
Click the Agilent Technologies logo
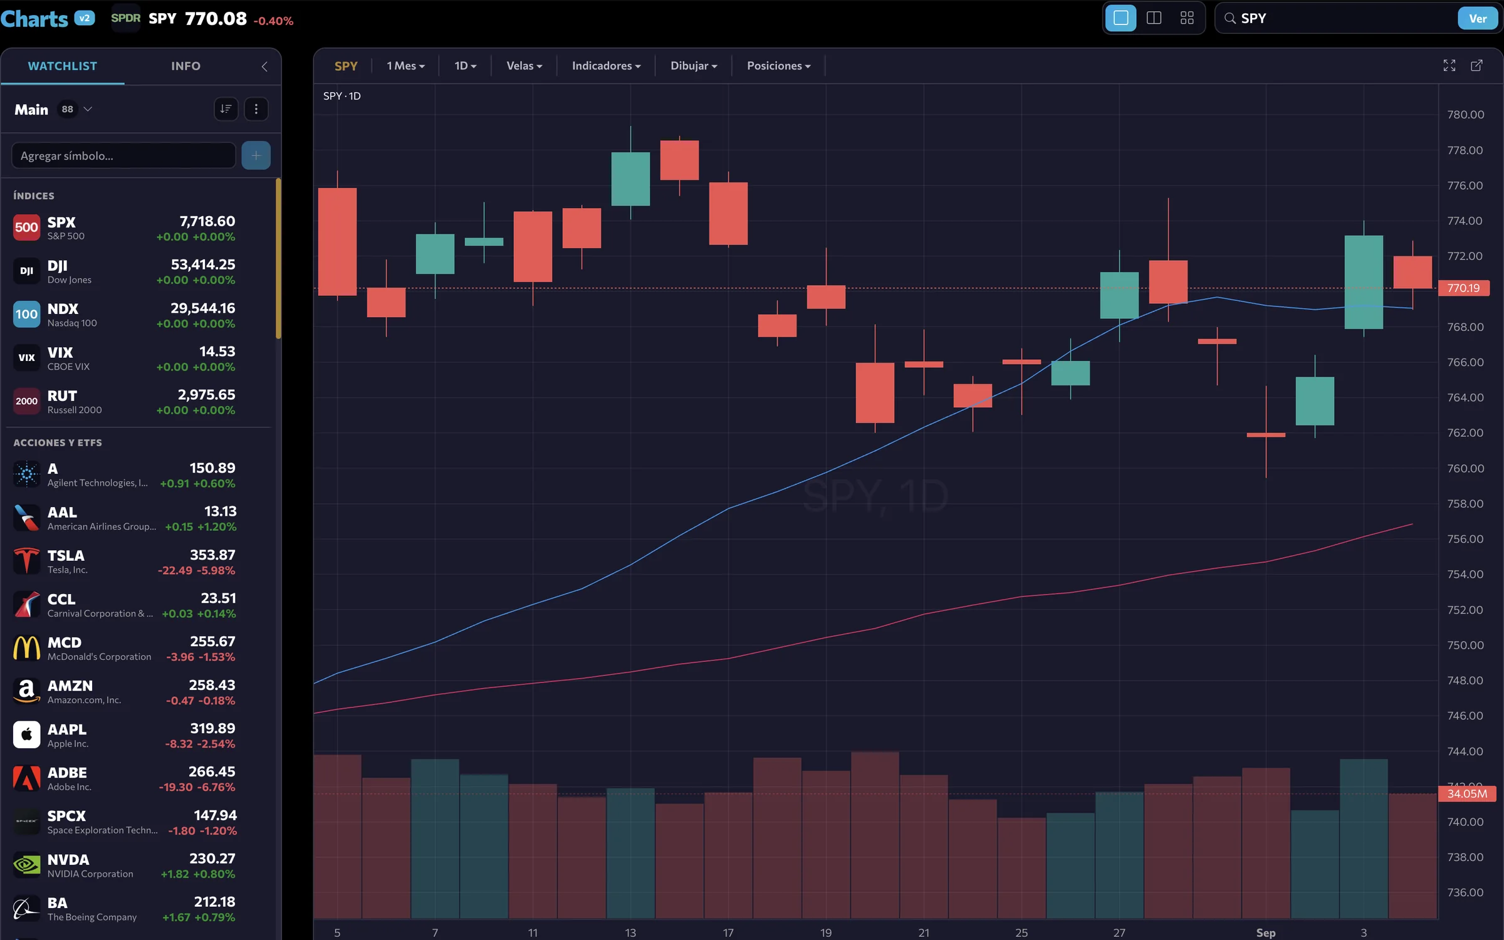point(26,474)
